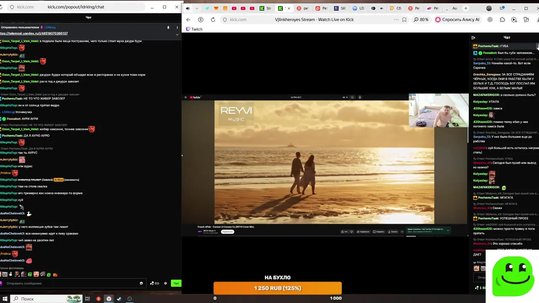Click the streamer webcam overlay thumbnail

[x=438, y=110]
